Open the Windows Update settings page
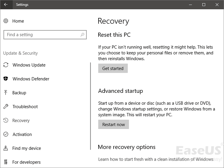The width and height of the screenshot is (224, 168). click(x=29, y=65)
